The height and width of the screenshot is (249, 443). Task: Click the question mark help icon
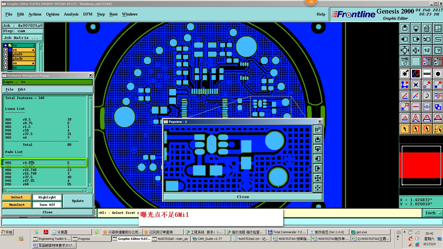pos(438,50)
